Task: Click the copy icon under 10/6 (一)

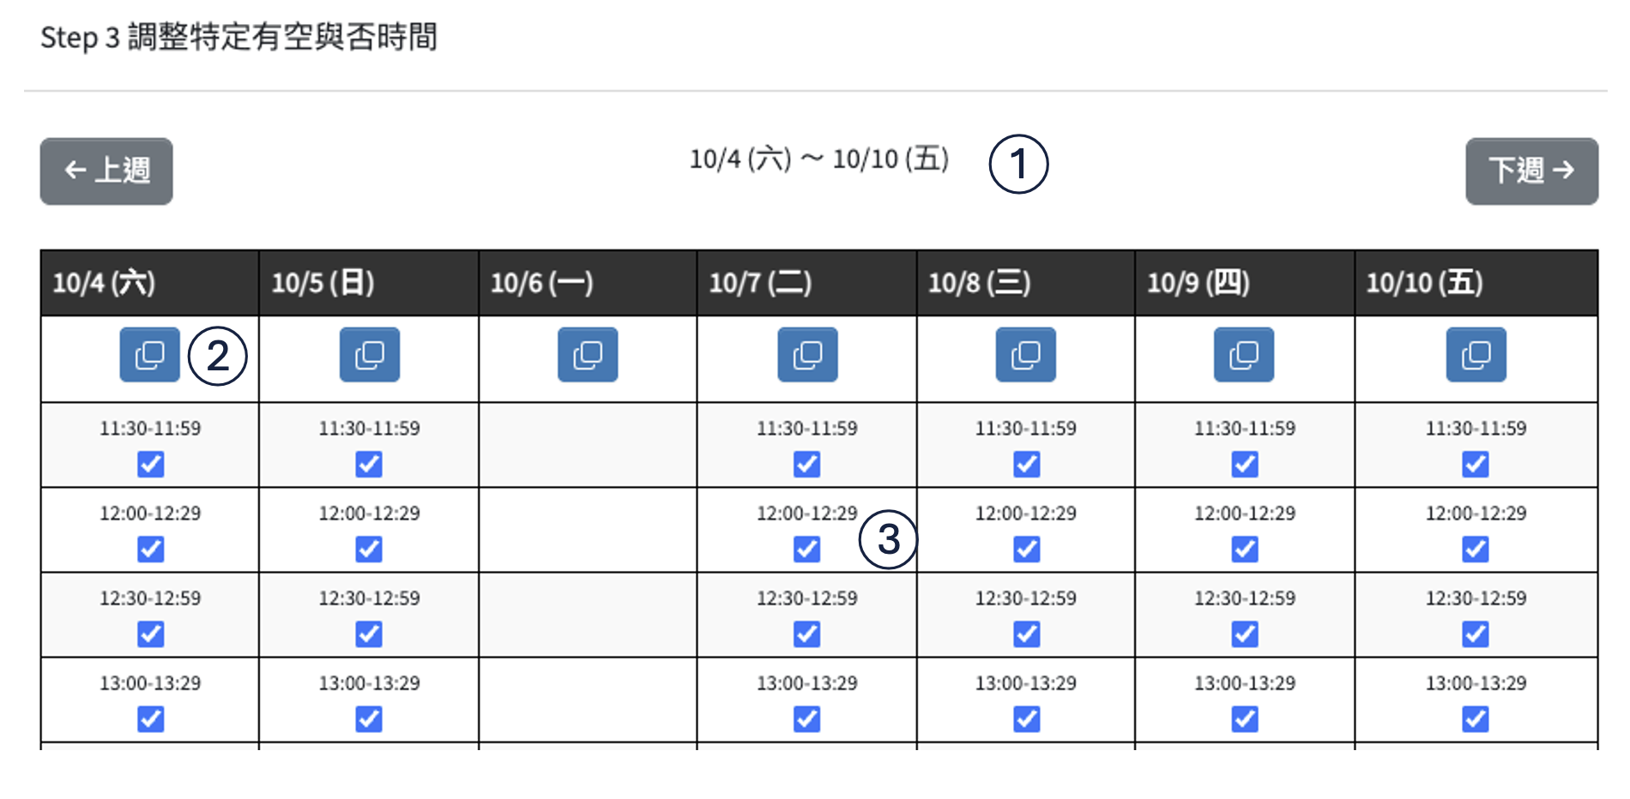Action: 588,355
